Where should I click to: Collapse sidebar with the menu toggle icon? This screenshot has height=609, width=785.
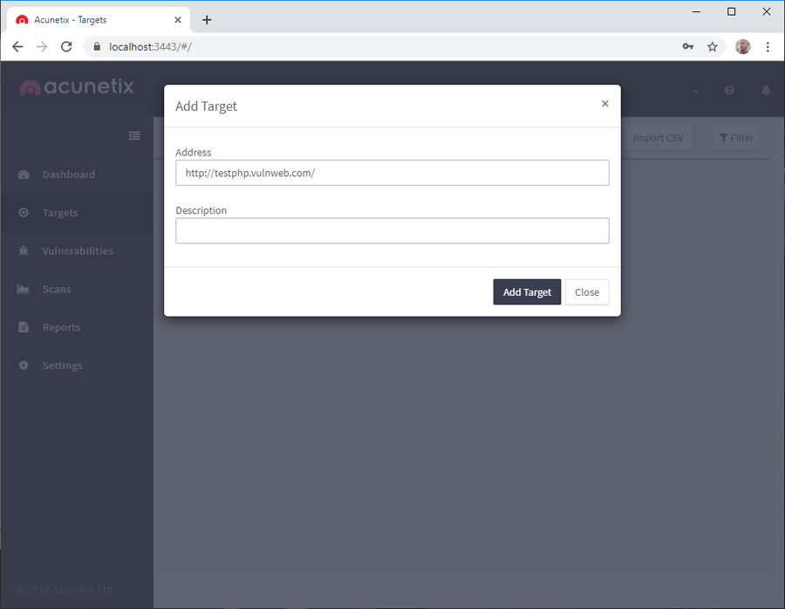134,136
